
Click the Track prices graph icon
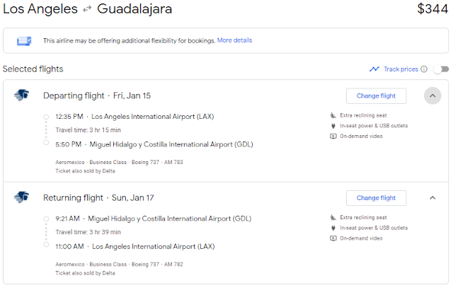[x=374, y=69]
